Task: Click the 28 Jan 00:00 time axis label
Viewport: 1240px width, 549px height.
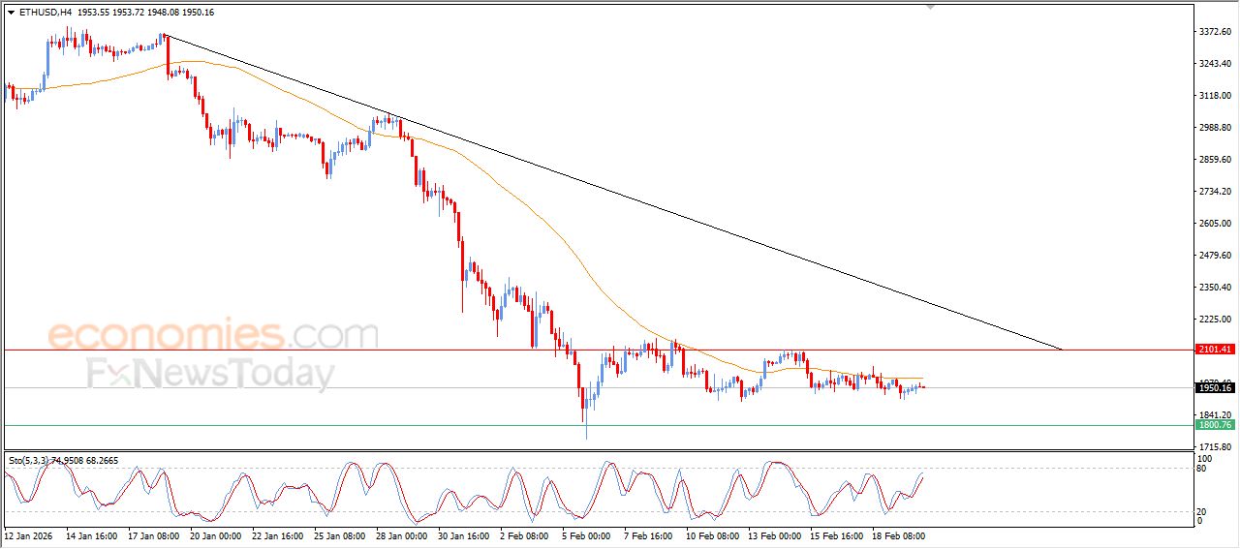Action: tap(401, 534)
